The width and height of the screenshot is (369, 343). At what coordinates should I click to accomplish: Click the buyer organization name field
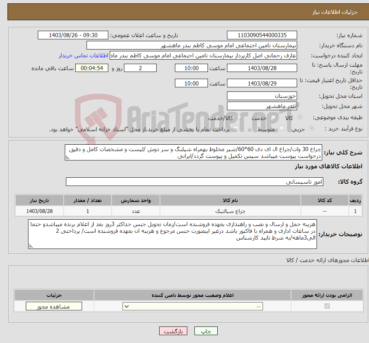click(191, 45)
